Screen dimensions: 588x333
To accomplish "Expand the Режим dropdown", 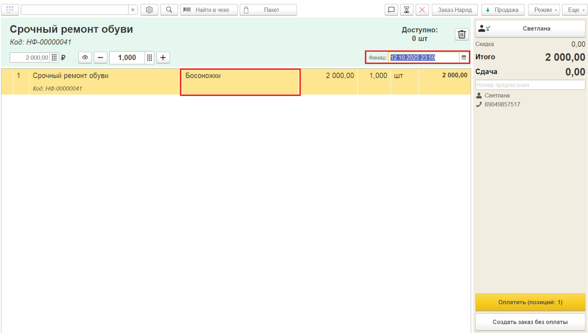I will click(543, 10).
